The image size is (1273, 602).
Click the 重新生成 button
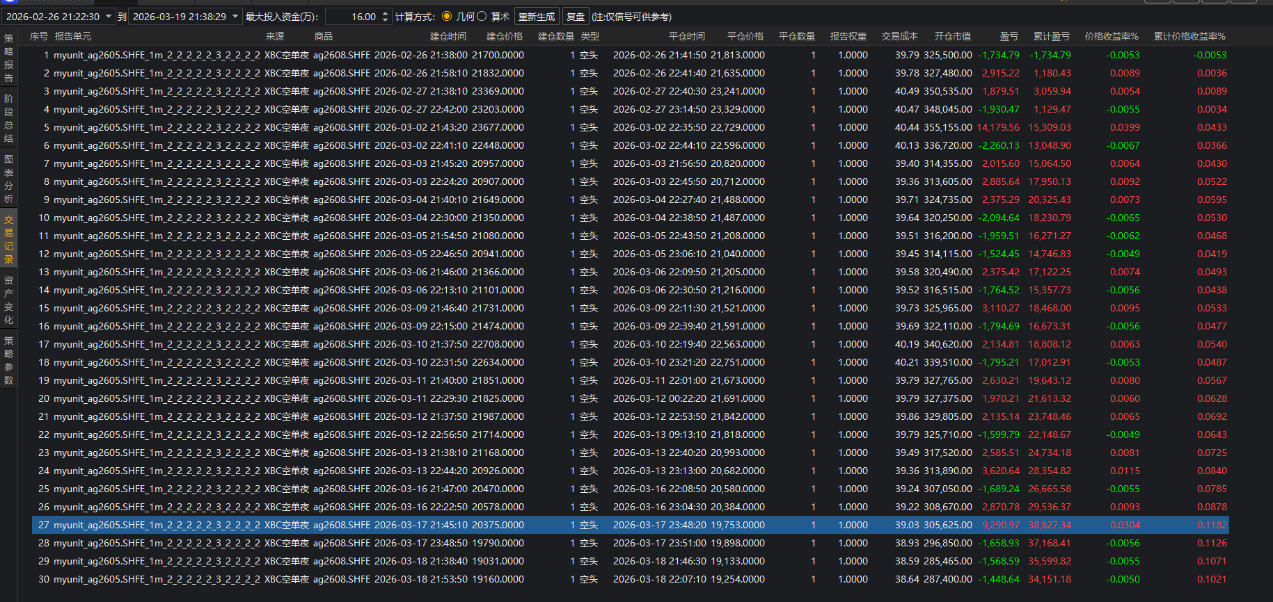(x=537, y=17)
